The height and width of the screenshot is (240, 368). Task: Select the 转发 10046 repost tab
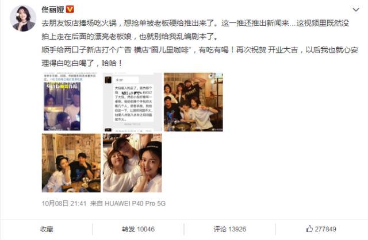point(138,229)
